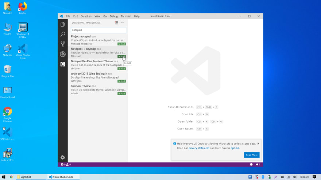Click the VS Code logo in title bar
Screen dimensions: 321x180
point(61,16)
